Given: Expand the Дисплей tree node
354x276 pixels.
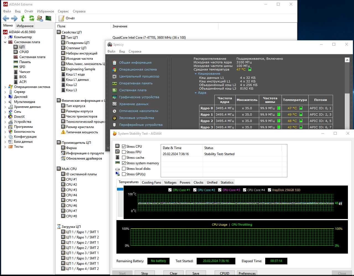Looking at the screenshot, I should coord(5,97).
